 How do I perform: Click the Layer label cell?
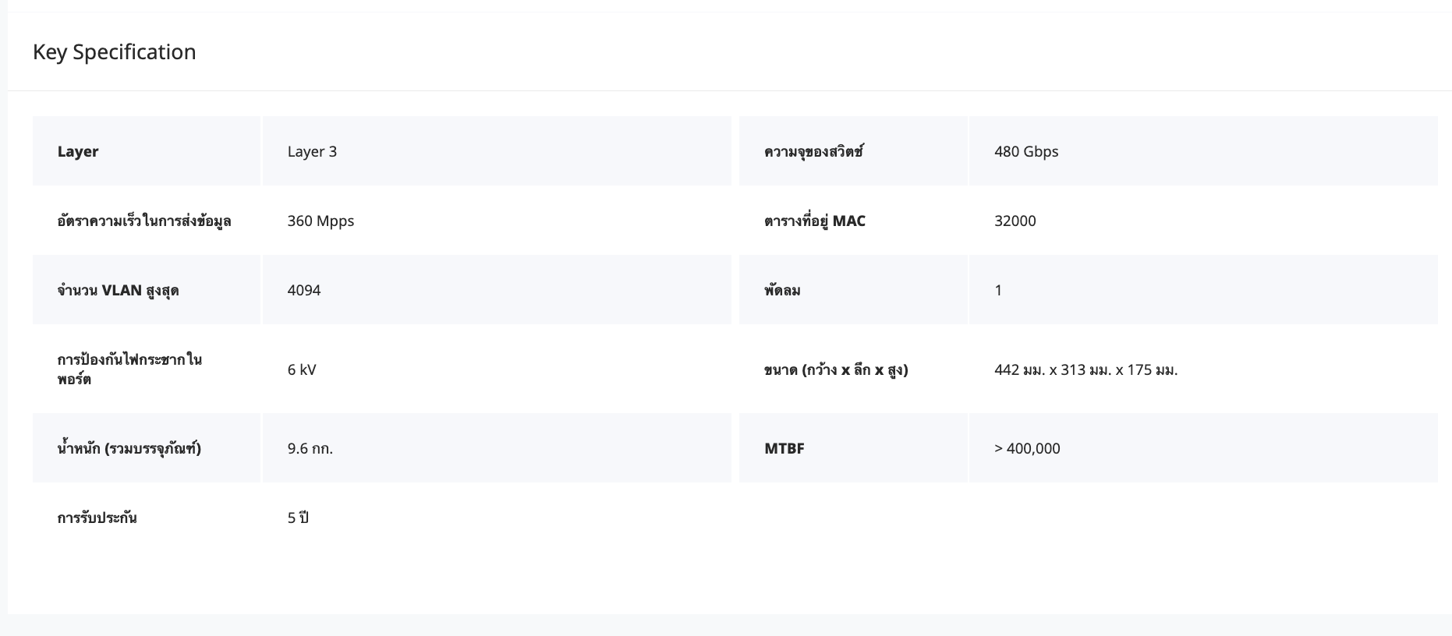point(78,151)
